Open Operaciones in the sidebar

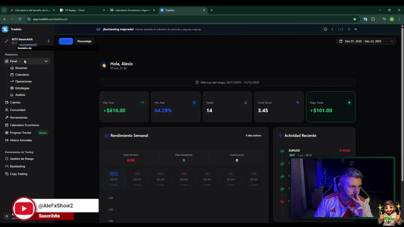point(23,81)
